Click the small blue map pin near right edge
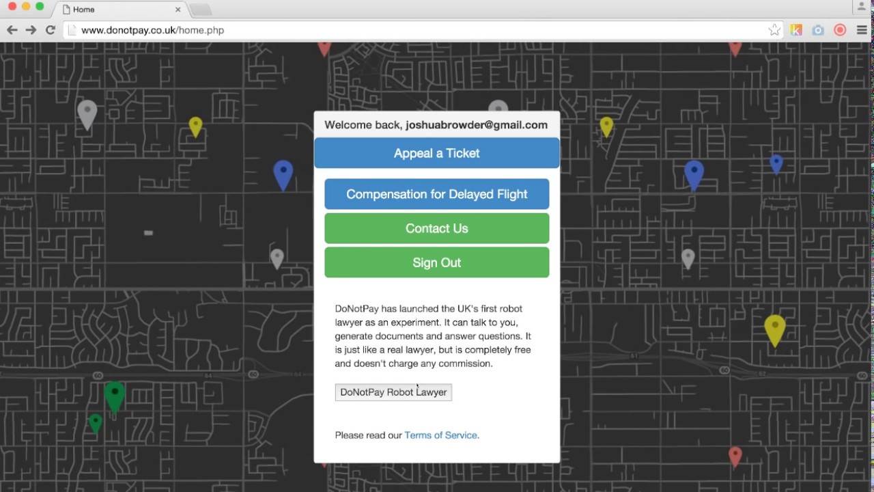The height and width of the screenshot is (492, 874). [776, 164]
